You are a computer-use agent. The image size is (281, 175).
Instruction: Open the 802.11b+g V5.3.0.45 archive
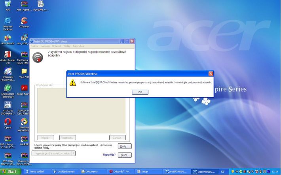tap(8, 142)
